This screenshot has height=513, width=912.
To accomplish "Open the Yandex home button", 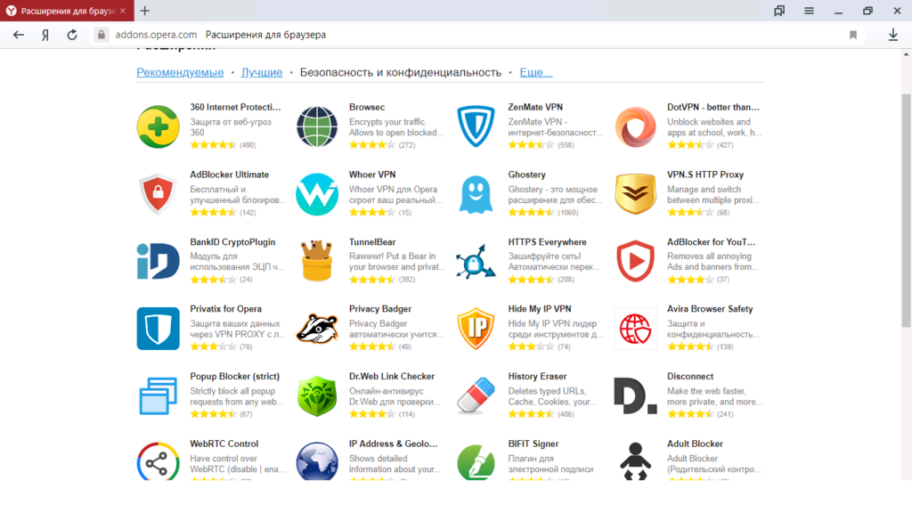I will 45,35.
